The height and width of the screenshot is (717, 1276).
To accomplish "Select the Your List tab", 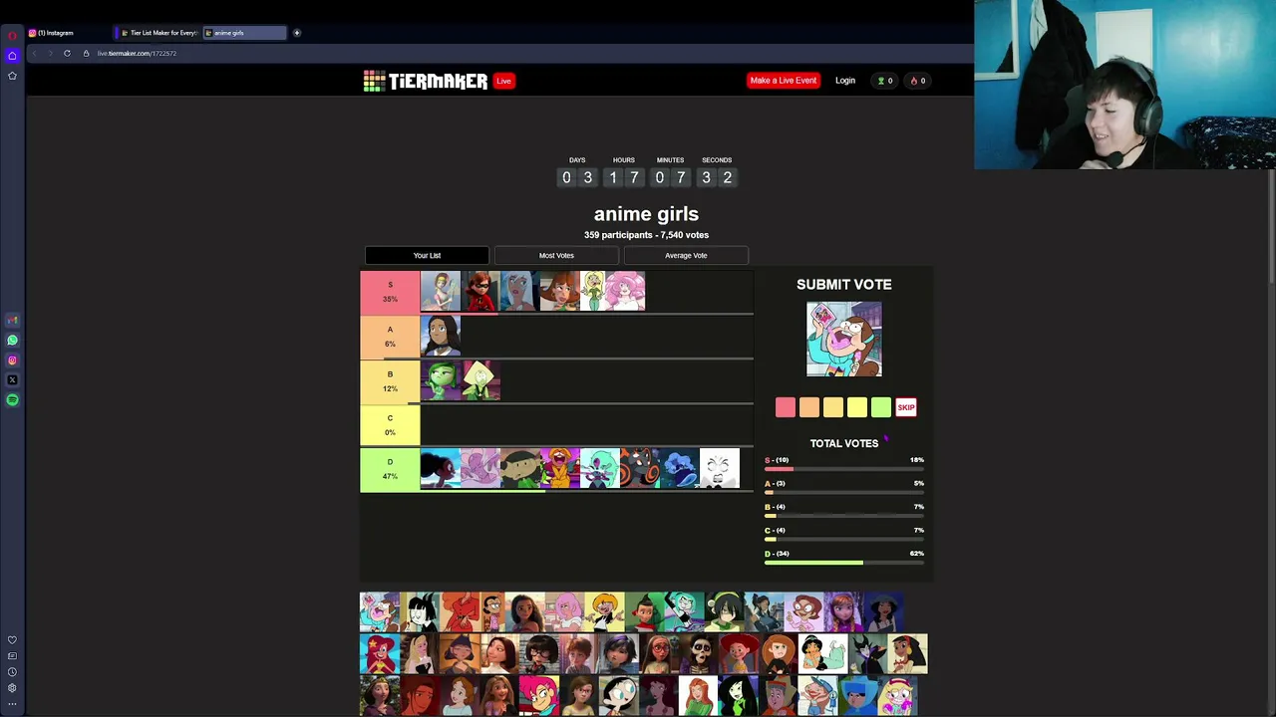I will [x=427, y=256].
